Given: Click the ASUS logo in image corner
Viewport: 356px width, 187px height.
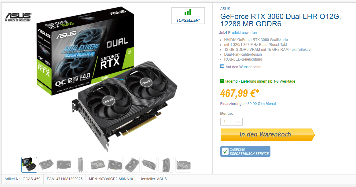Looking at the screenshot, I should [x=18, y=17].
